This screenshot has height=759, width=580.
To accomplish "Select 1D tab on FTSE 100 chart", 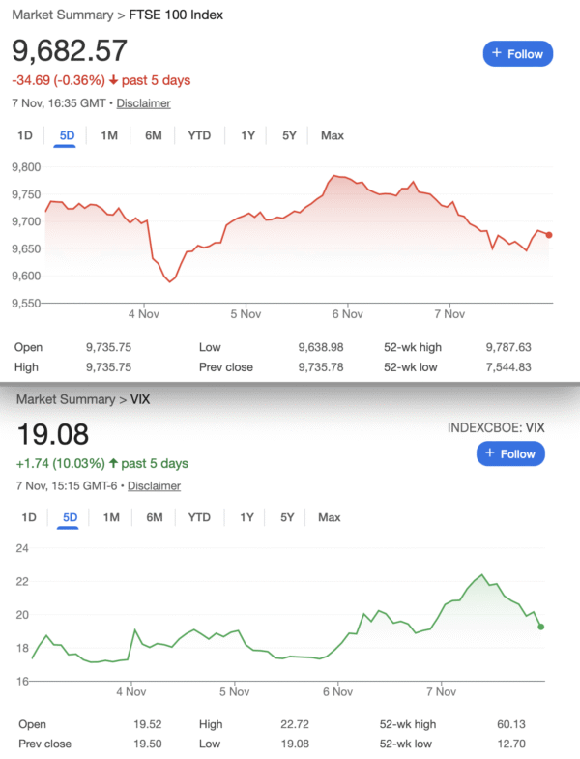I will (25, 135).
